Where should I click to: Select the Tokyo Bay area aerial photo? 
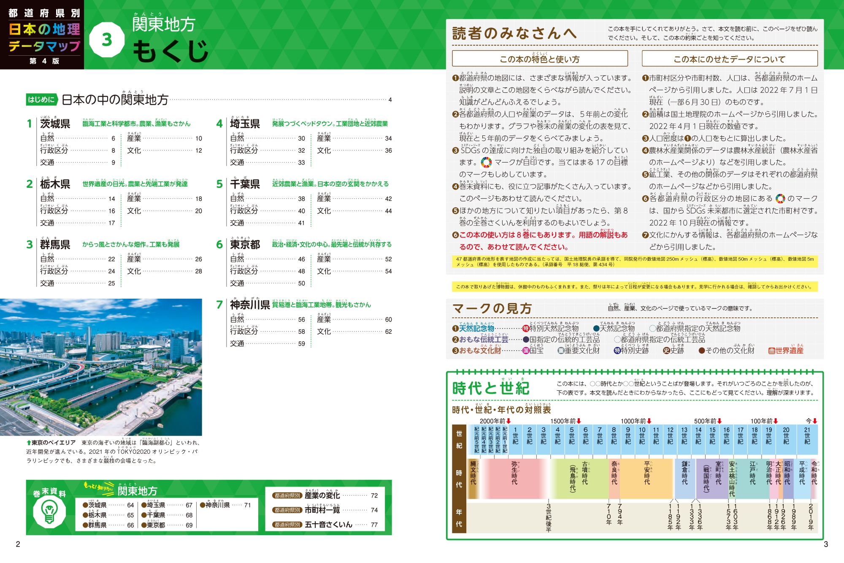tap(101, 367)
